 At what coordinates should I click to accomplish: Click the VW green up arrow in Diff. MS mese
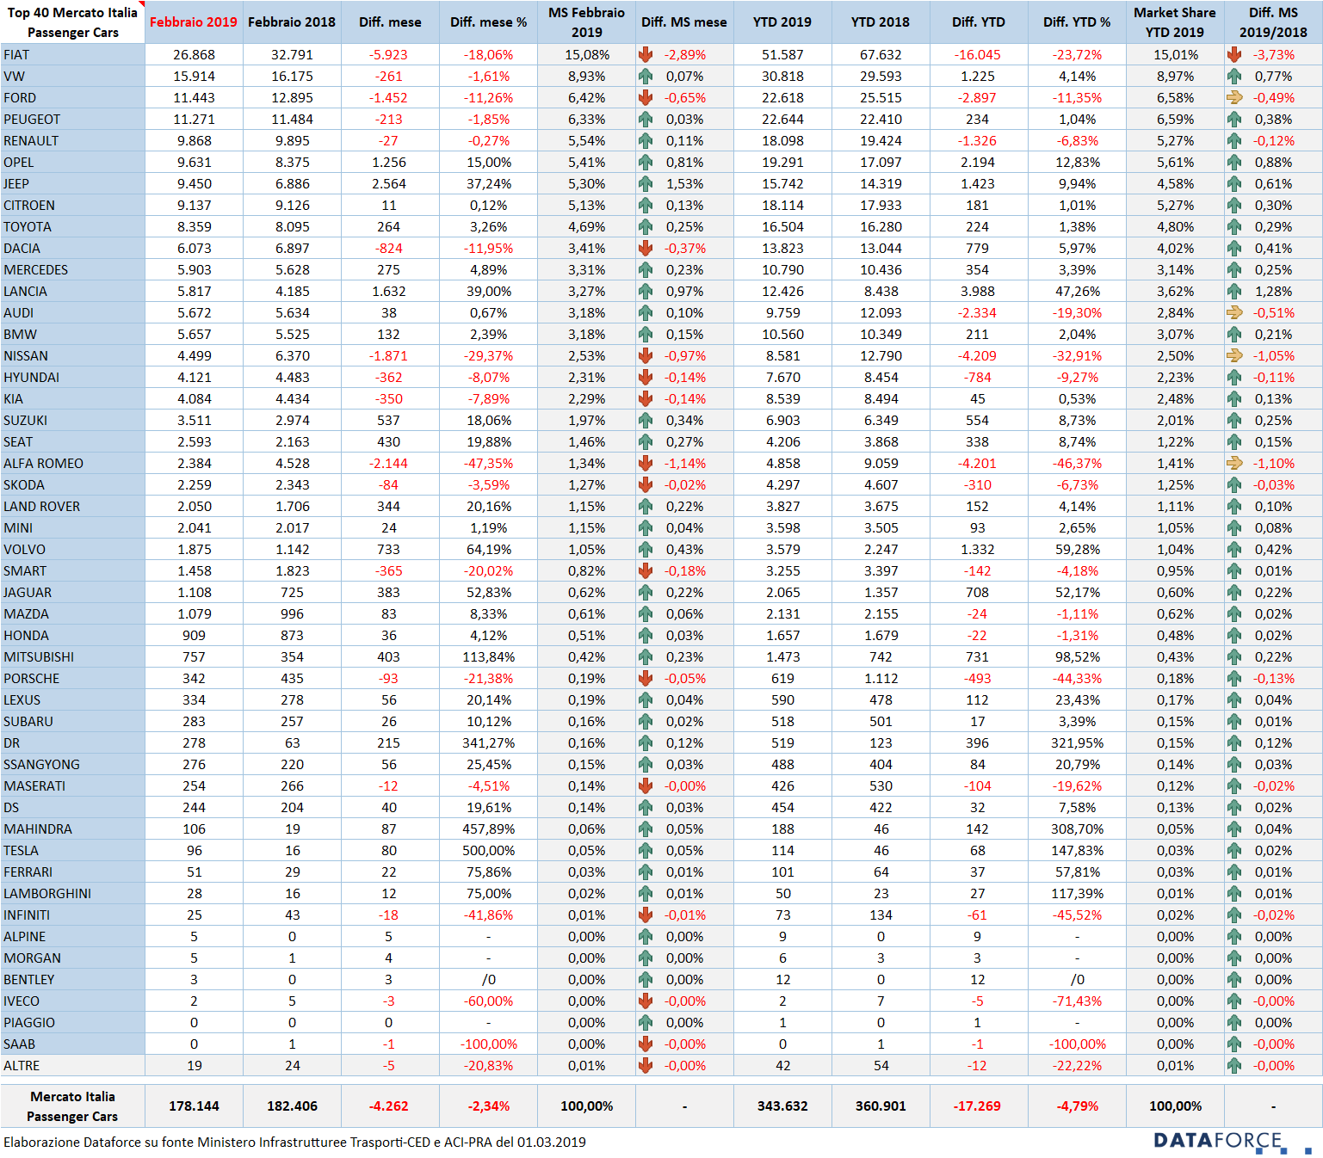[646, 76]
